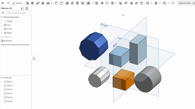The height and width of the screenshot is (109, 195).
Task: Open the Plane tools dropdown arrow
Action: pyautogui.click(x=151, y=3)
